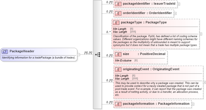The height and width of the screenshot is (110, 206).
Task: Click the packageIdentifier : IssuerTradeId label
Action: tap(149, 4)
